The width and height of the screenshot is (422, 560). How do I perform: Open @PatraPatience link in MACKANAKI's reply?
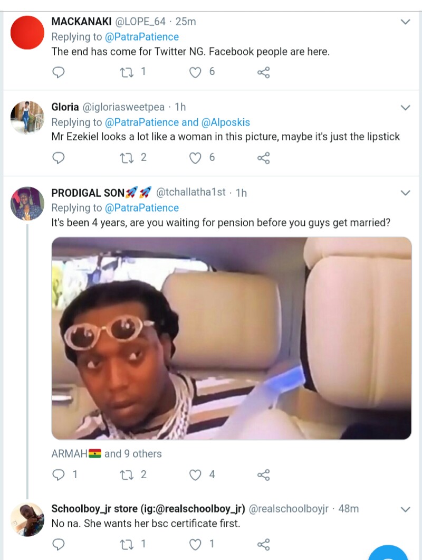(142, 37)
